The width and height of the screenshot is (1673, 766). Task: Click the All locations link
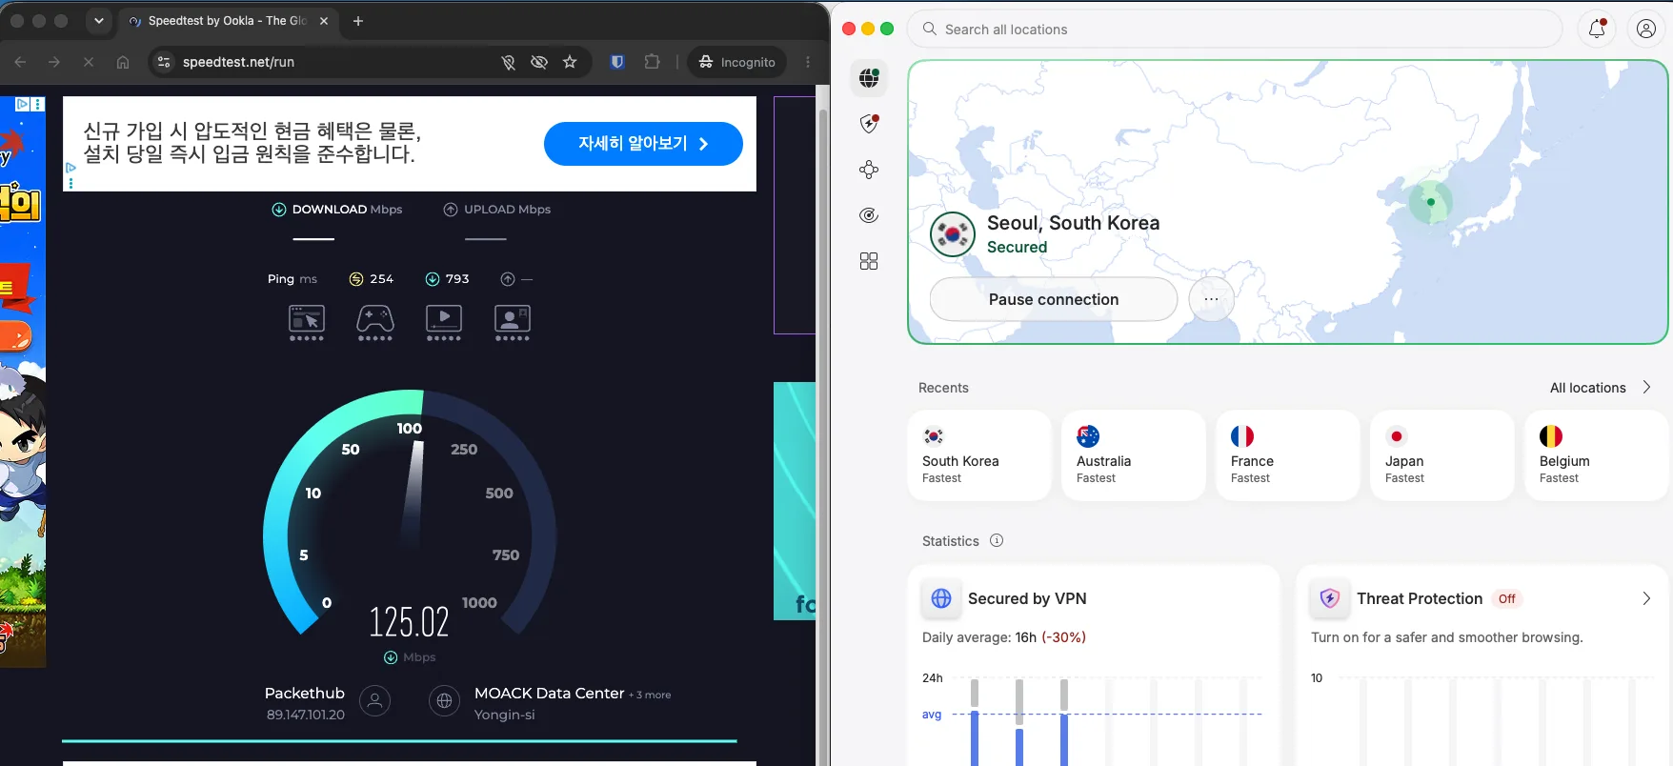[1587, 388]
